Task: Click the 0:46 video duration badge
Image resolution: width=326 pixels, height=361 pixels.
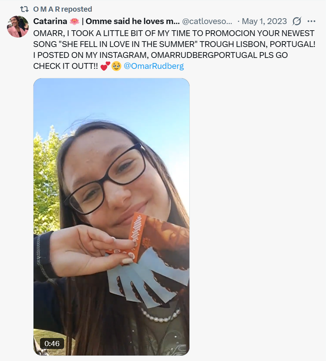Action: (52, 344)
